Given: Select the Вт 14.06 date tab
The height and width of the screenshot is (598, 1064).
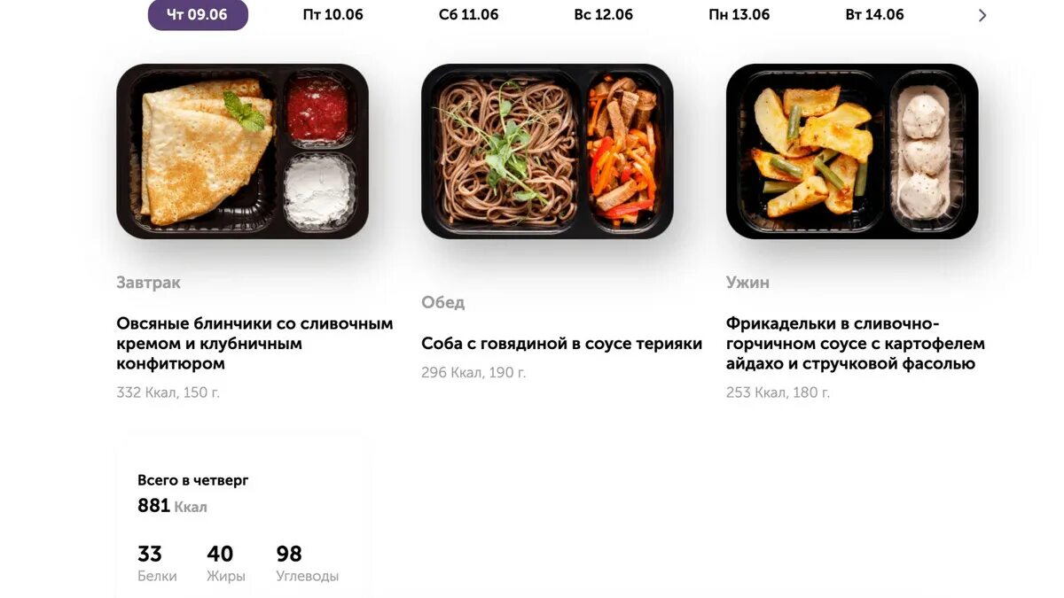Looking at the screenshot, I should coord(874,15).
